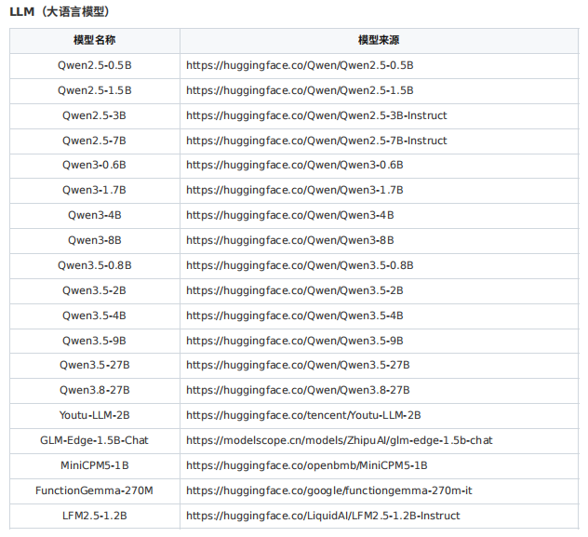Screen dimensions: 588x537
Task: Open the modelscope glm-edge-1.5b-chat link
Action: point(339,440)
